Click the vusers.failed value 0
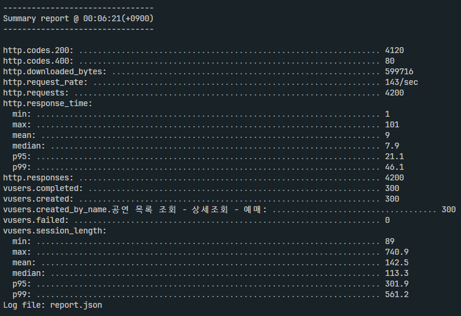 pos(387,220)
